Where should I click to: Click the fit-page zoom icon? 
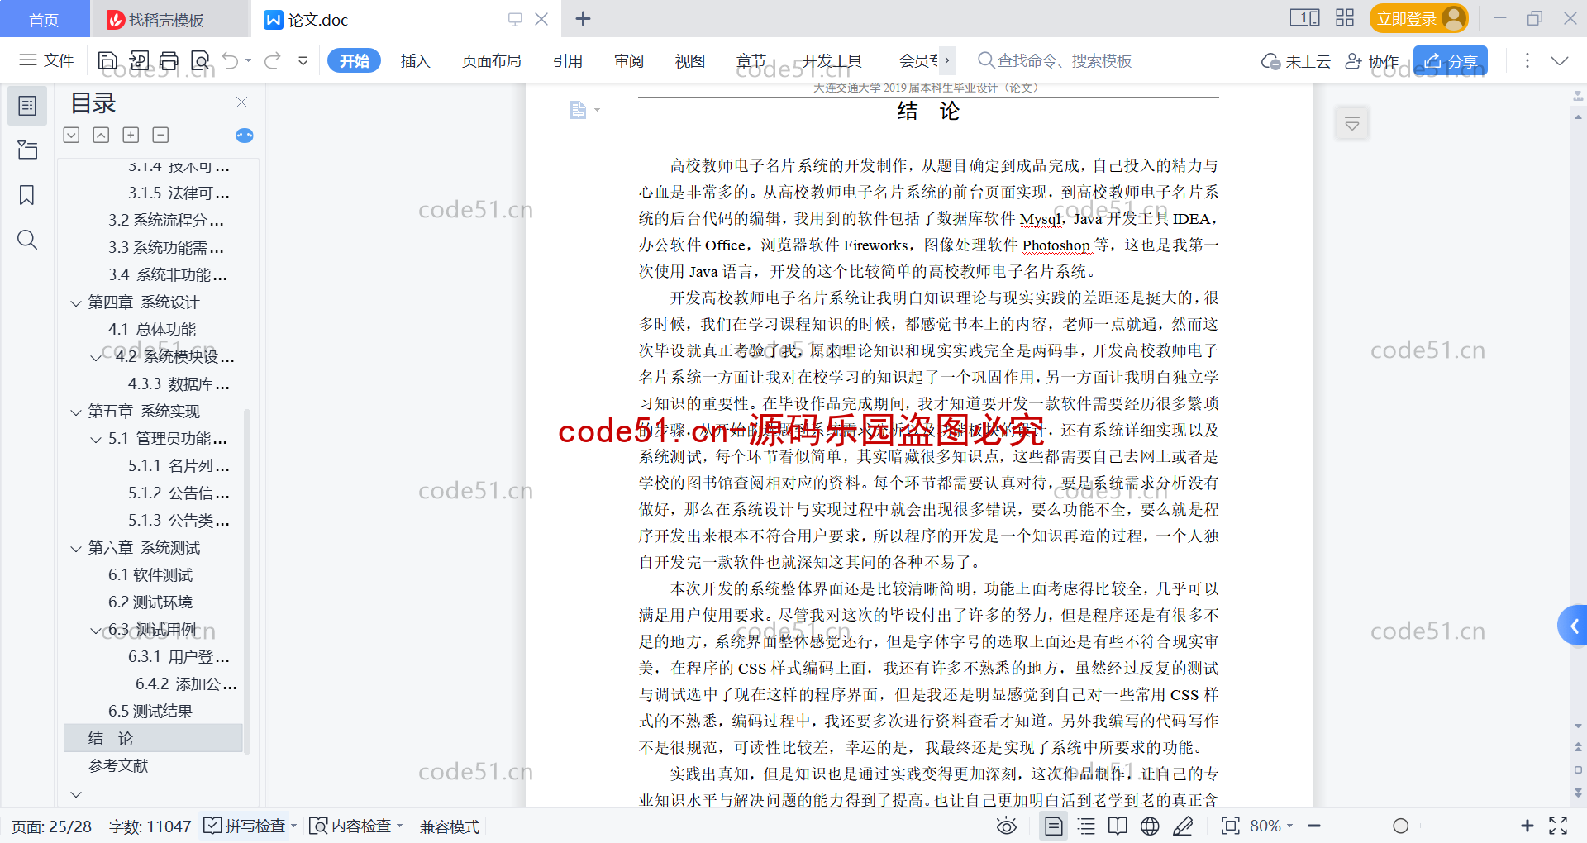click(x=1231, y=826)
